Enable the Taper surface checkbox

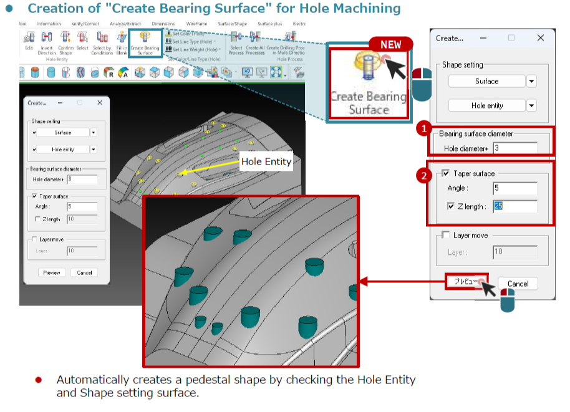pos(445,173)
